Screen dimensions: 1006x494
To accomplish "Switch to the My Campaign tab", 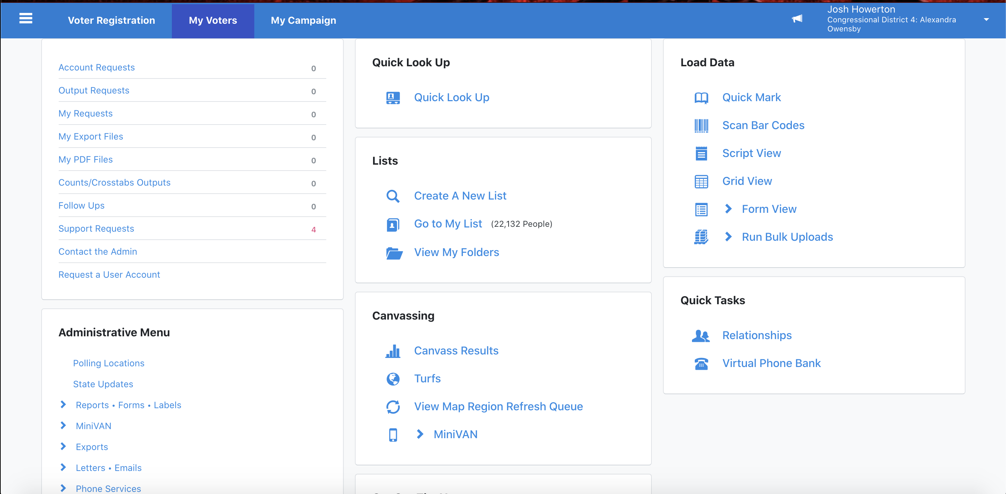I will coord(304,20).
